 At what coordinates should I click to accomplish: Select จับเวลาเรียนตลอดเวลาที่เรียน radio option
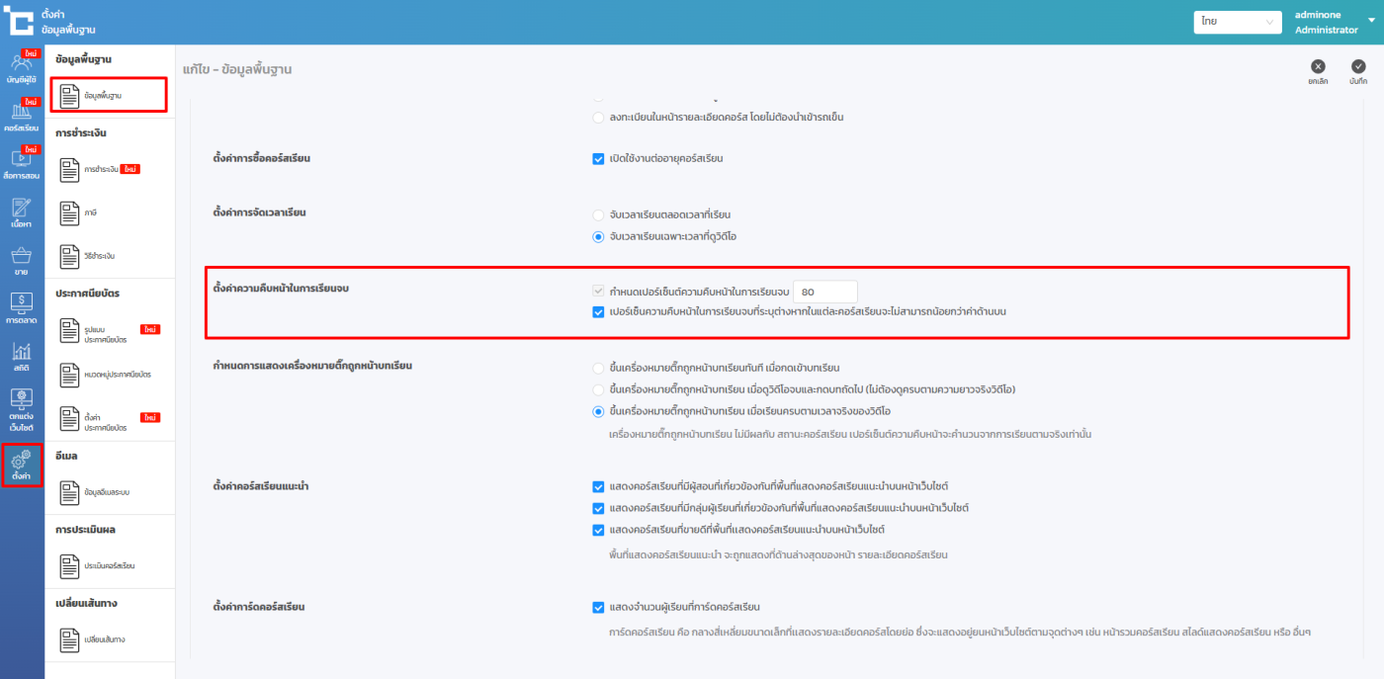598,214
